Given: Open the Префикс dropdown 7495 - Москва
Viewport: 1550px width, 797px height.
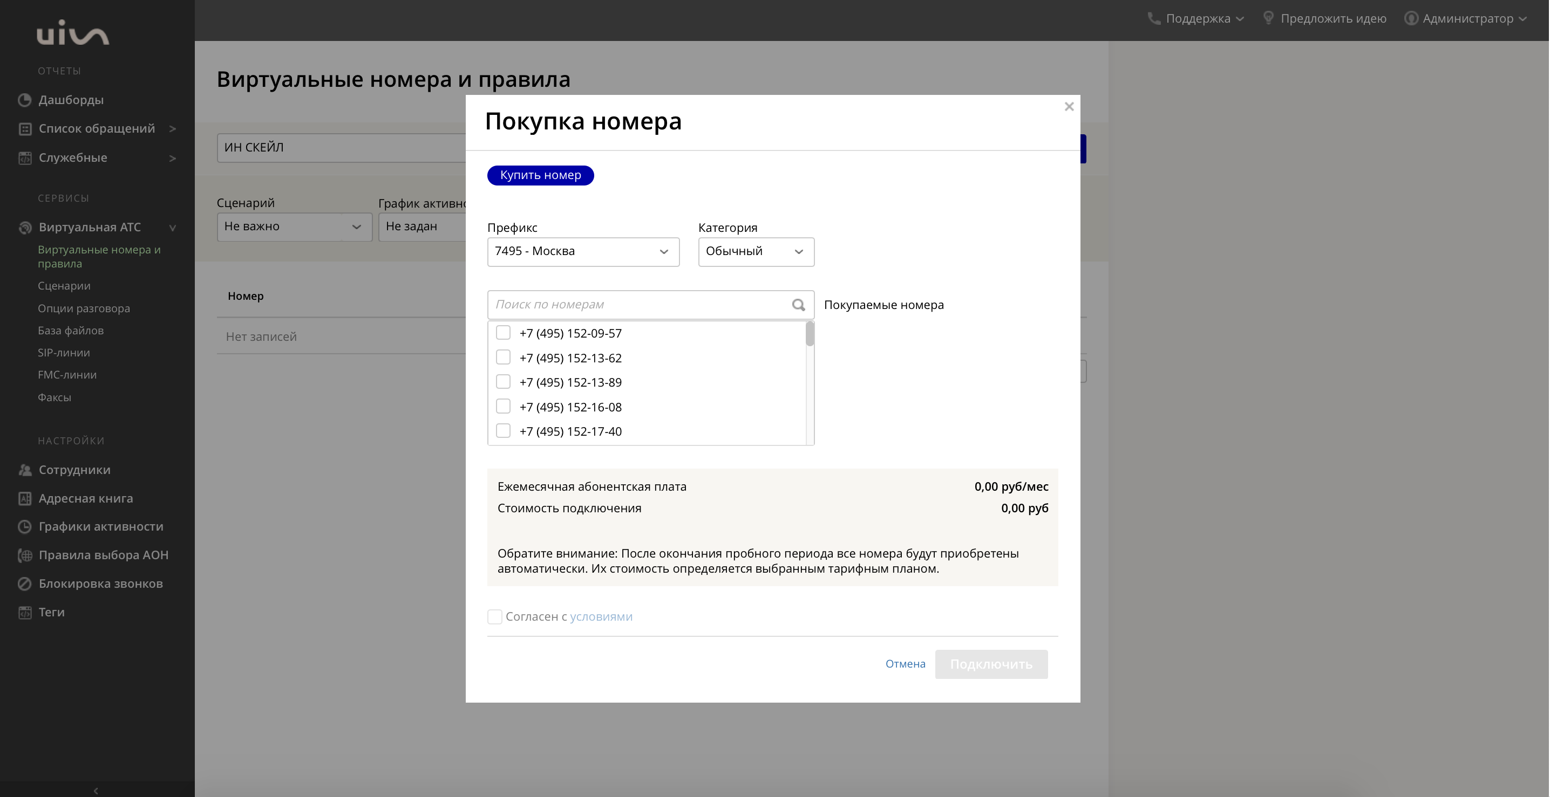Looking at the screenshot, I should coord(583,252).
